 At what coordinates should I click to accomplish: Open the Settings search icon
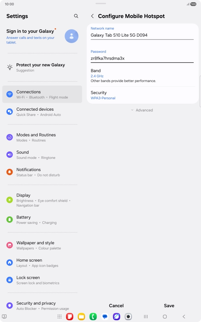point(76,16)
